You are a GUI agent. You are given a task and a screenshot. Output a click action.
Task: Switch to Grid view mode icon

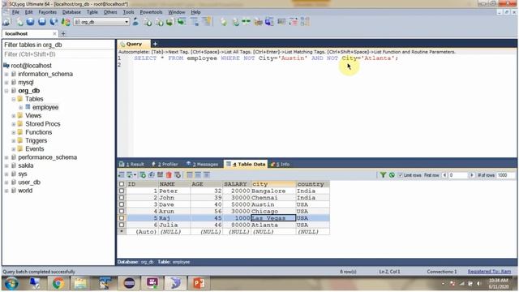coord(189,175)
